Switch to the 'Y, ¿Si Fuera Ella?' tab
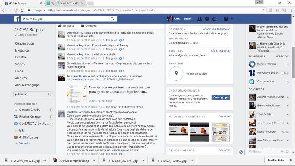Viewport: 295px width, 166px height. point(65,3)
